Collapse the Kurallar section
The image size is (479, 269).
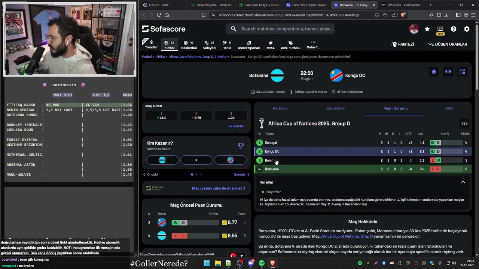pyautogui.click(x=463, y=182)
